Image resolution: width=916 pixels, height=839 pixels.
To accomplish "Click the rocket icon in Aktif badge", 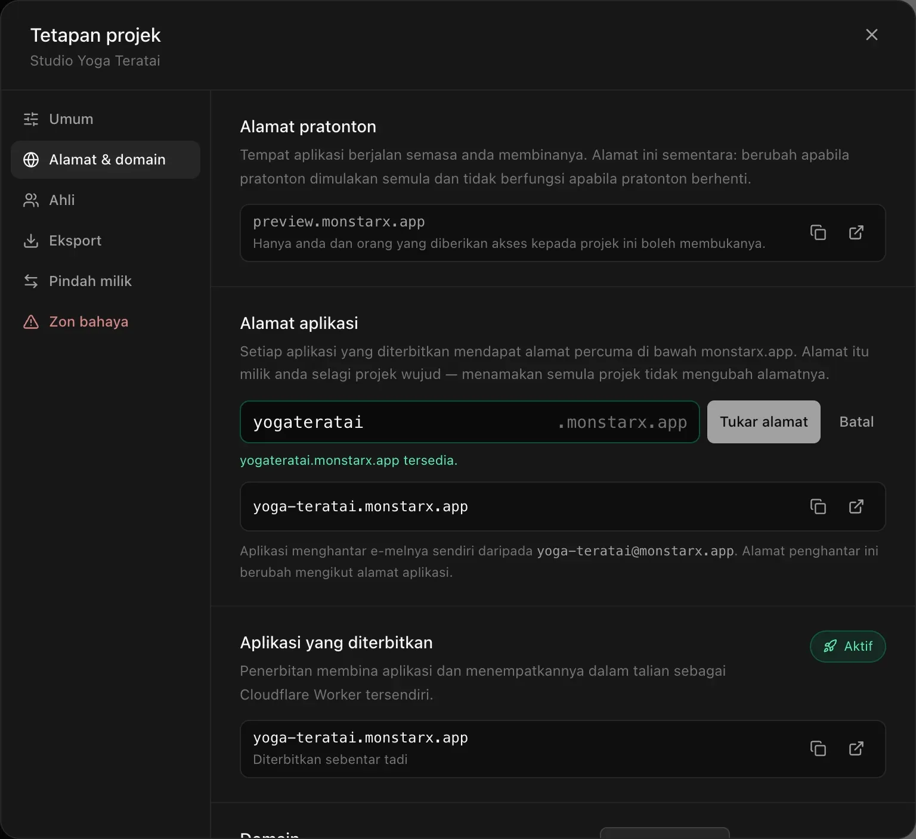I will click(830, 647).
